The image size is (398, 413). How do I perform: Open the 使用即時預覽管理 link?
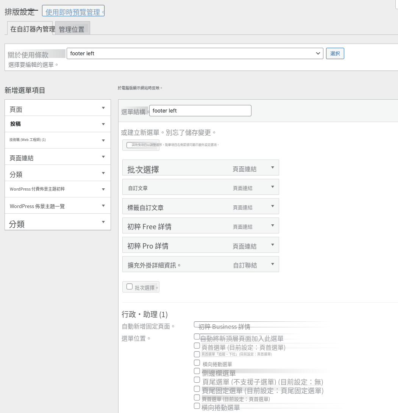(x=73, y=11)
